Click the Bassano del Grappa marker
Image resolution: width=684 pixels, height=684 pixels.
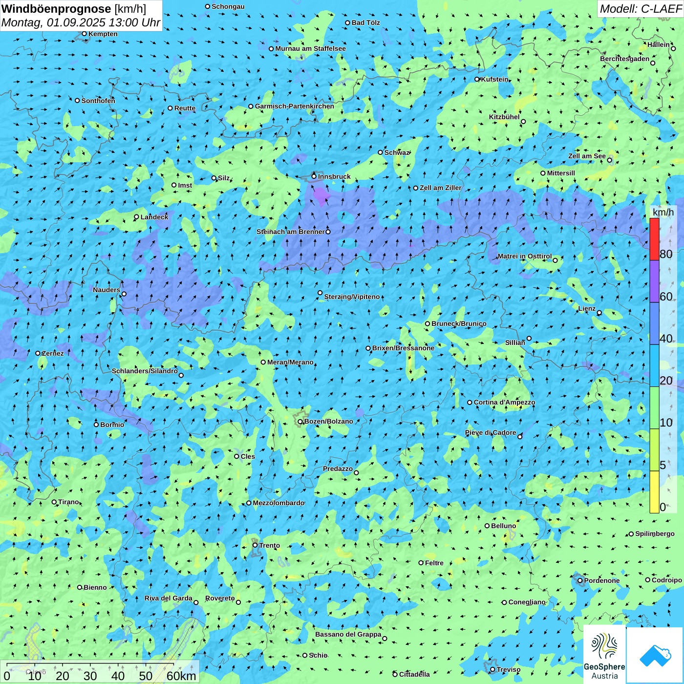385,639
